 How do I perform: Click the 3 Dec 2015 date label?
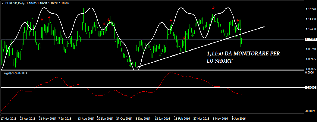tap(143, 118)
